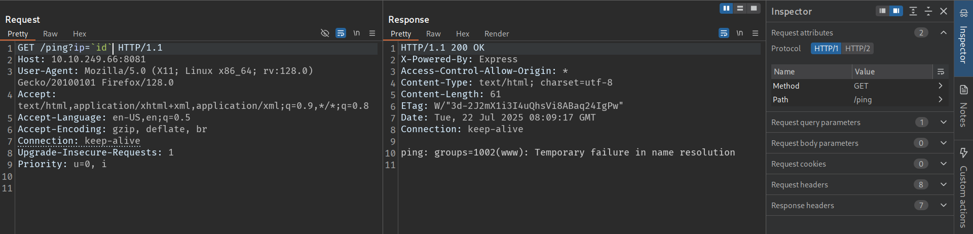Open the Response Render tab
973x234 pixels.
[497, 34]
